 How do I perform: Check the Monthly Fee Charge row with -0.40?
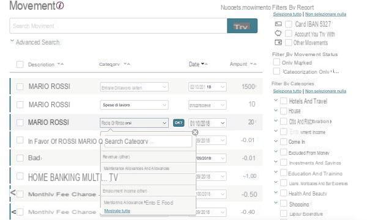tap(20, 212)
